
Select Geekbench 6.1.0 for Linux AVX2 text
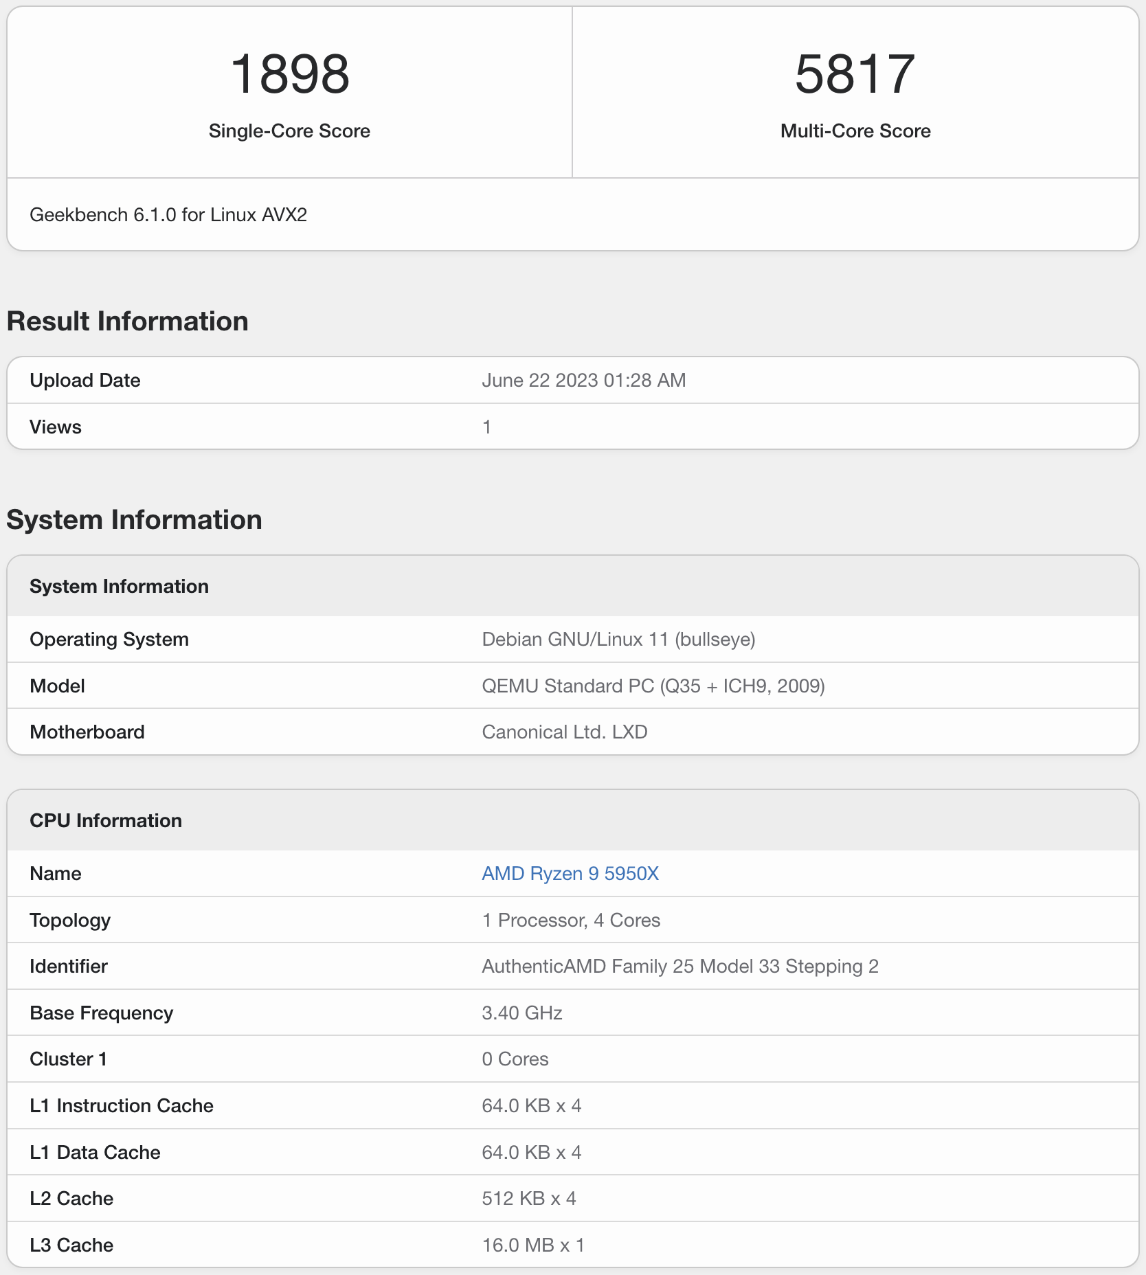tap(168, 215)
